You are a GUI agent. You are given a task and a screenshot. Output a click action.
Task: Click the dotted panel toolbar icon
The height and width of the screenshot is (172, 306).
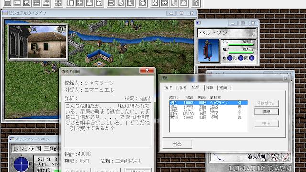point(99,3)
